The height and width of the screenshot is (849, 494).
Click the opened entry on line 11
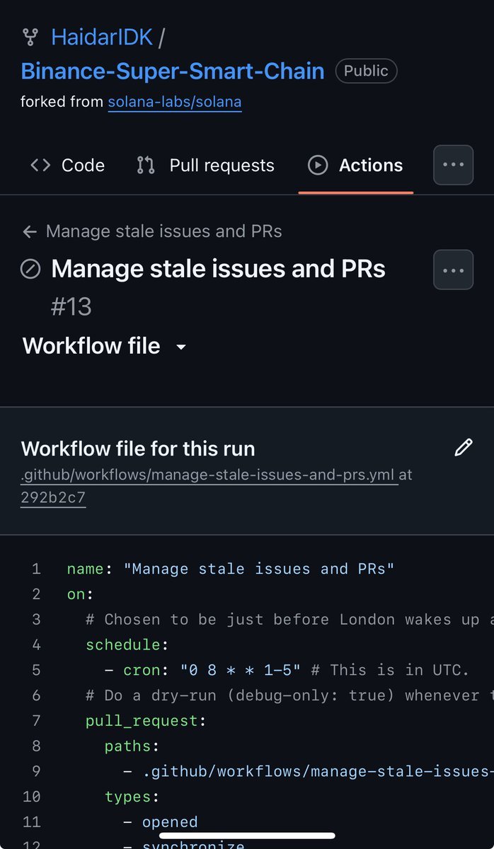pyautogui.click(x=170, y=822)
